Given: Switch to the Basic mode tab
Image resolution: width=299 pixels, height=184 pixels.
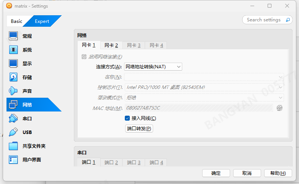Looking at the screenshot, I should 16,21.
